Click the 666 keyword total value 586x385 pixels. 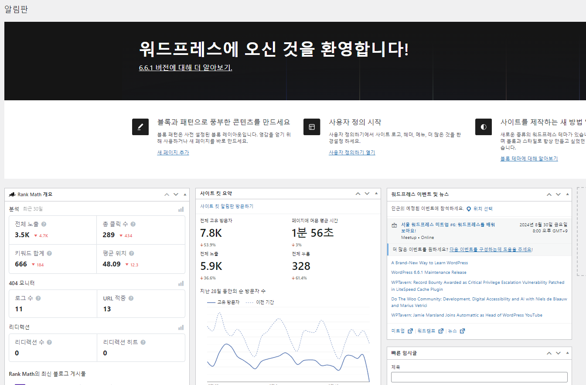(21, 264)
